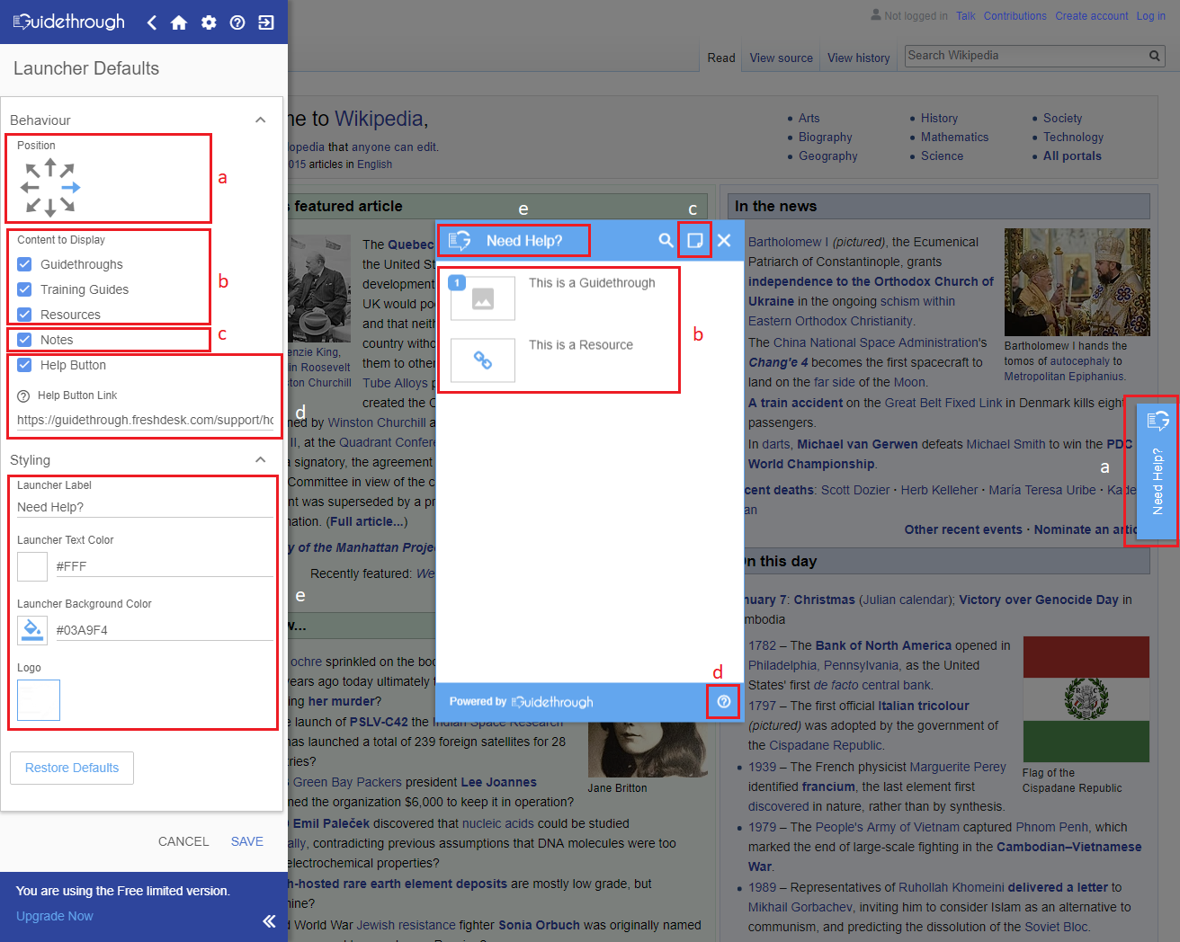Viewport: 1180px width, 942px height.
Task: Switch to the View source tab
Action: point(781,58)
